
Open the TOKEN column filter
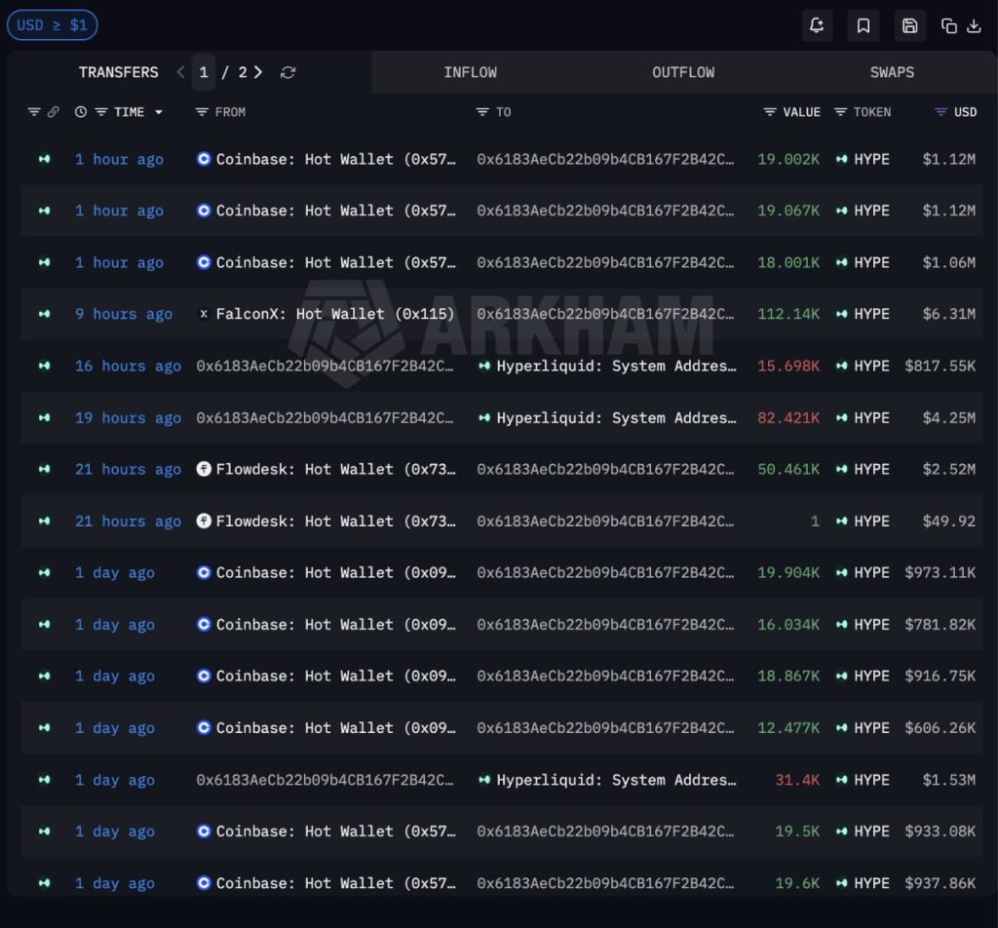[x=840, y=112]
